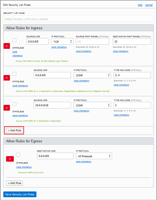Open more information for Destination Port Range
Screen dimensions: 157x200
point(121,51)
